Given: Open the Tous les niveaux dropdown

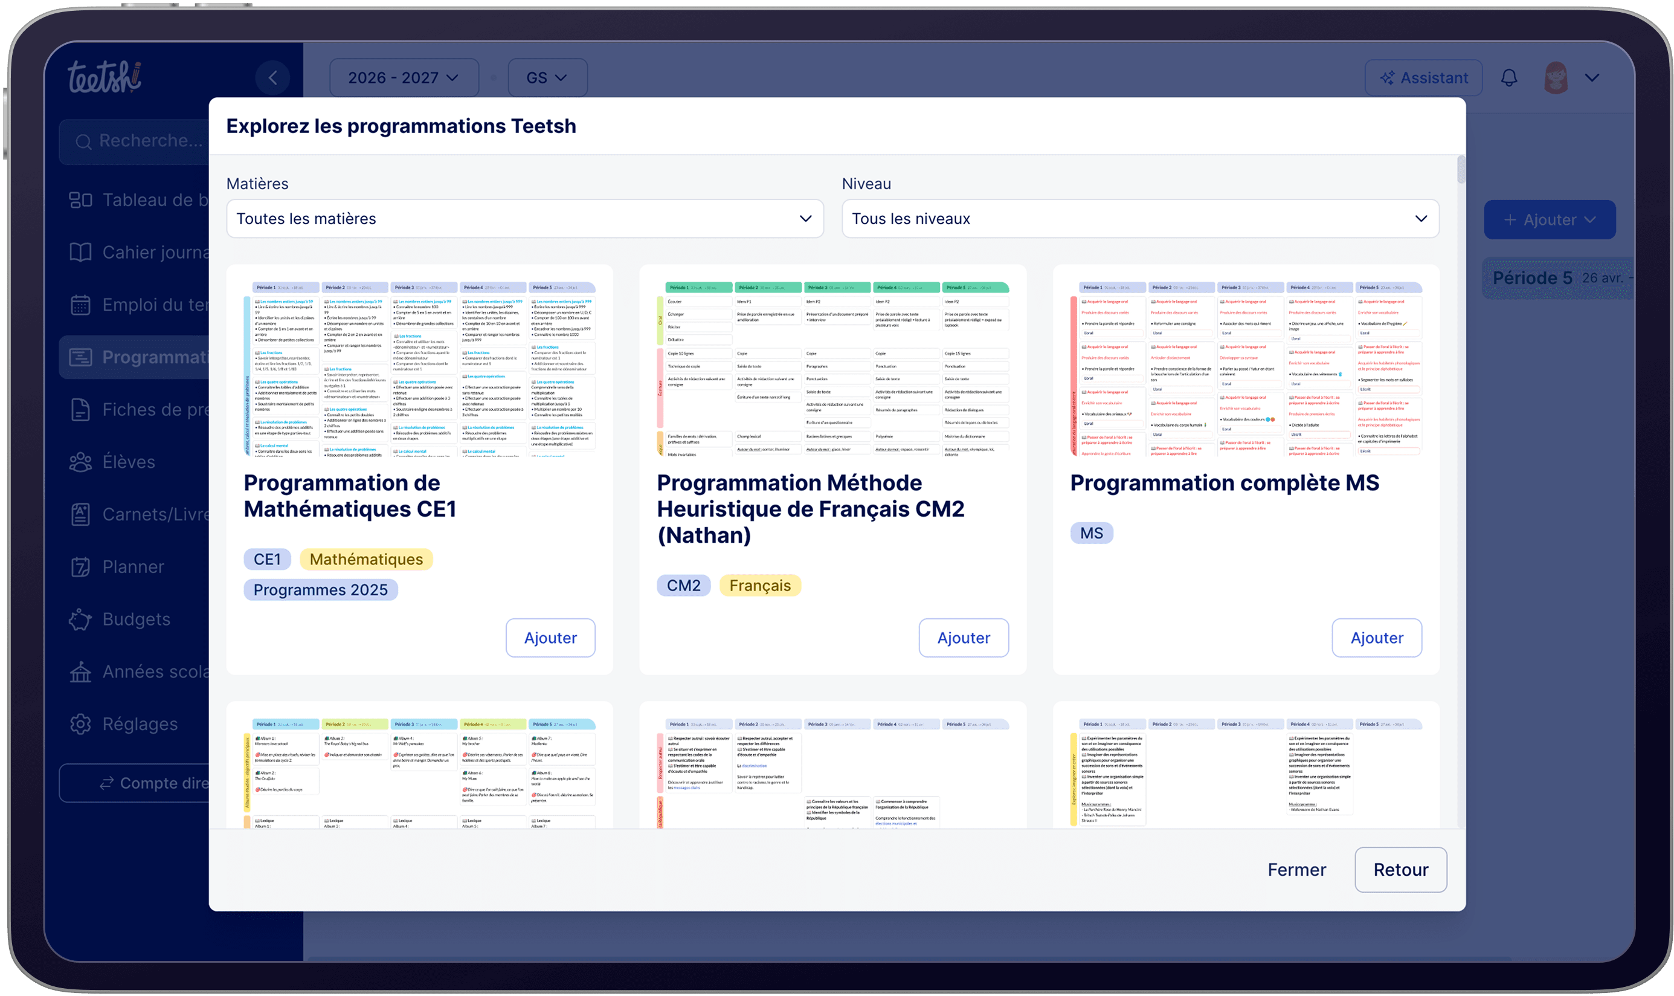Looking at the screenshot, I should tap(1139, 219).
